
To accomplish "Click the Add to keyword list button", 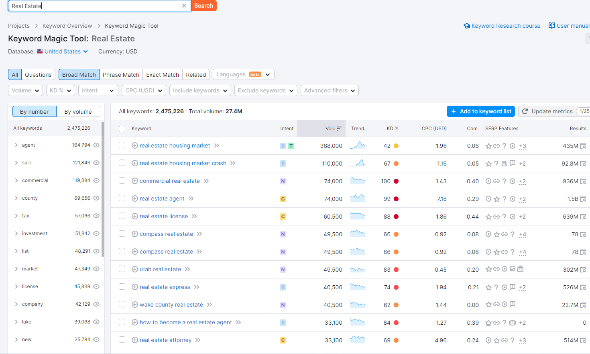I will pos(480,111).
